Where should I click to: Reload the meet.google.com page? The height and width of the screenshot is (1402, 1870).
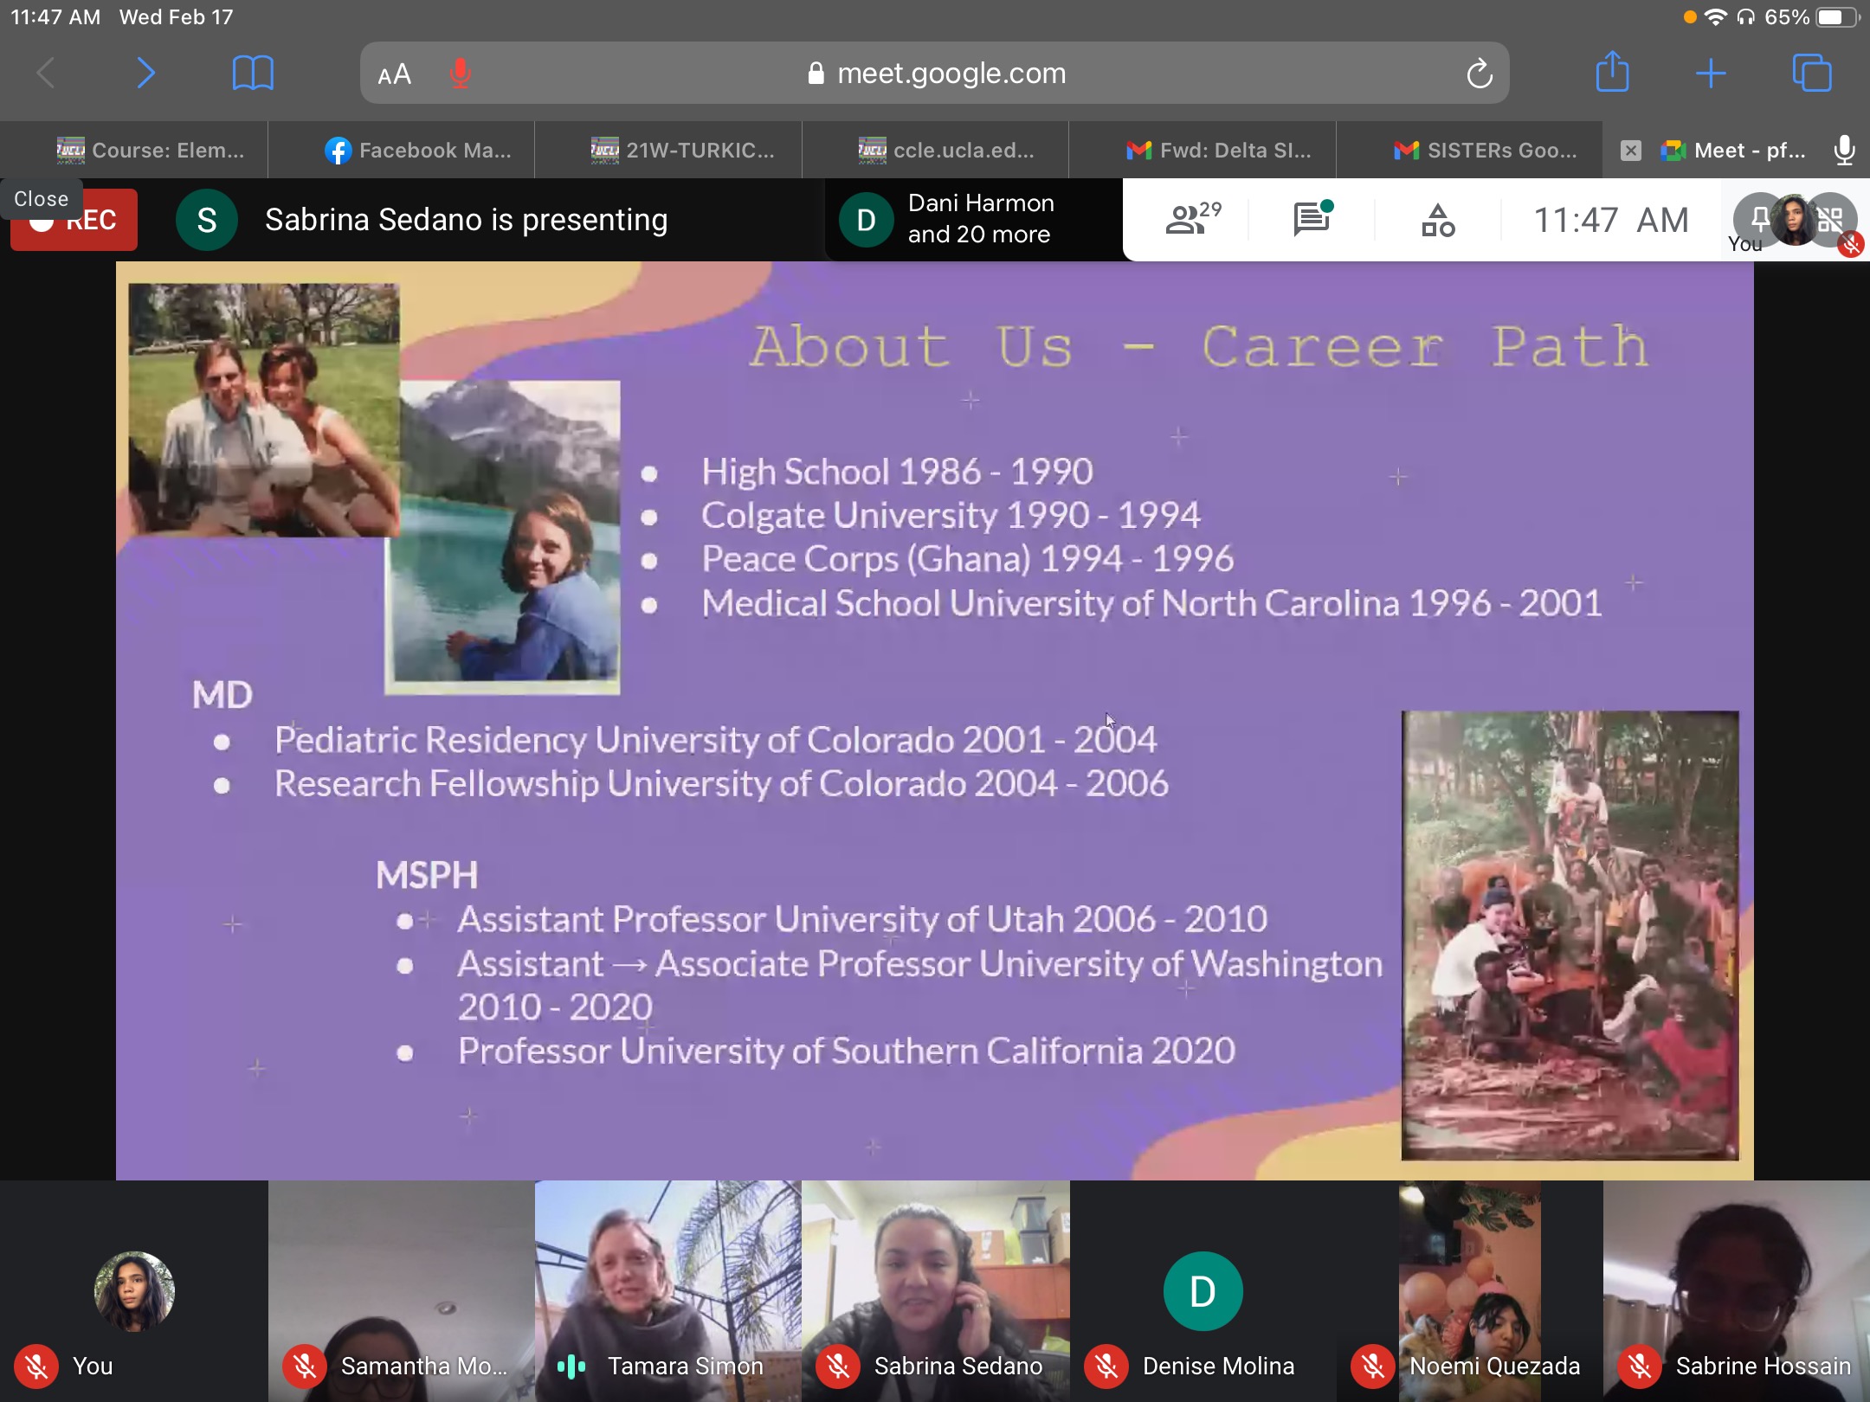tap(1480, 74)
